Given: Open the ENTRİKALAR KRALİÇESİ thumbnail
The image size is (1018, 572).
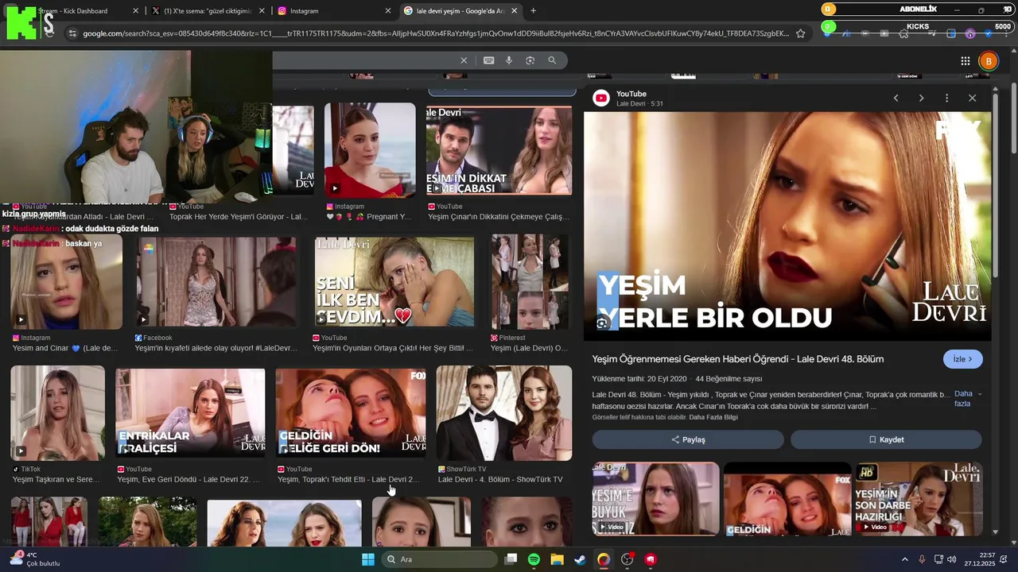Looking at the screenshot, I should click(190, 414).
